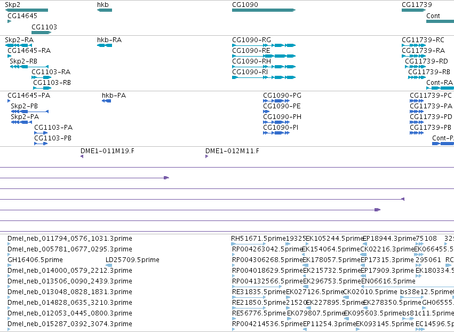Select EST RP004306268.5prime label
Image resolution: width=454 pixels, height=332 pixels.
click(267, 260)
